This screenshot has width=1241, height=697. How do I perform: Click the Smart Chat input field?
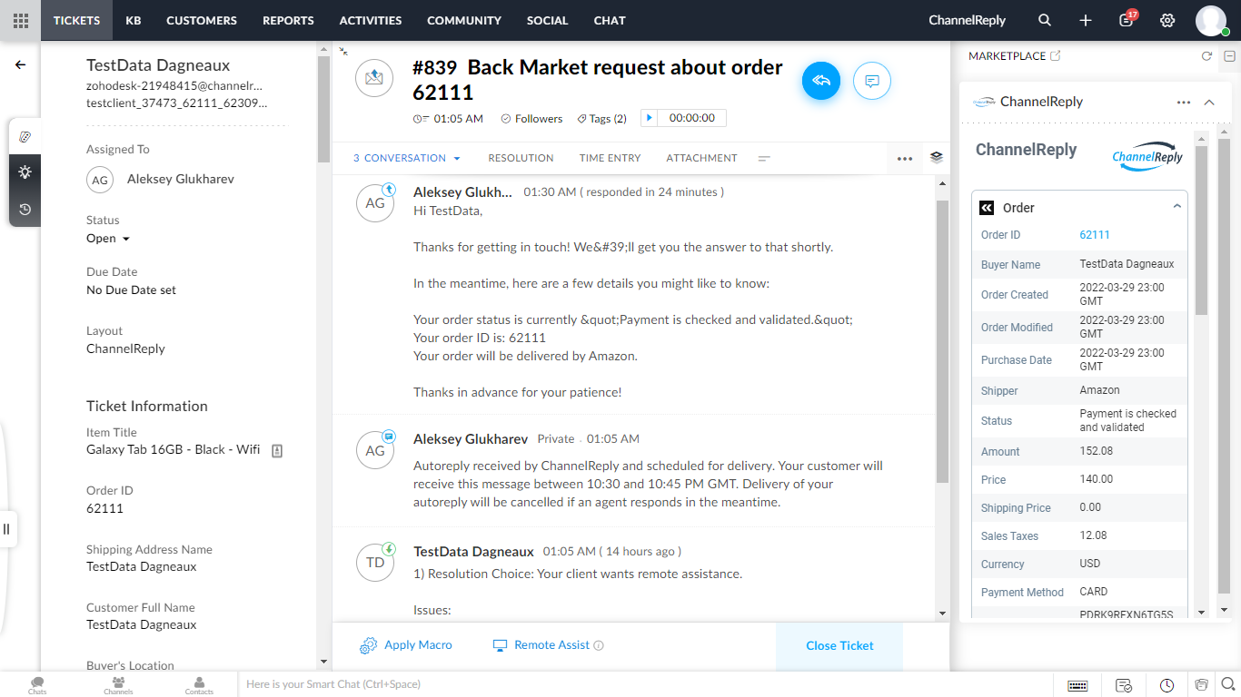(645, 684)
